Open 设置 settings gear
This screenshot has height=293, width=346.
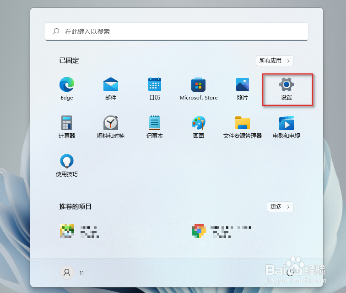pos(287,89)
